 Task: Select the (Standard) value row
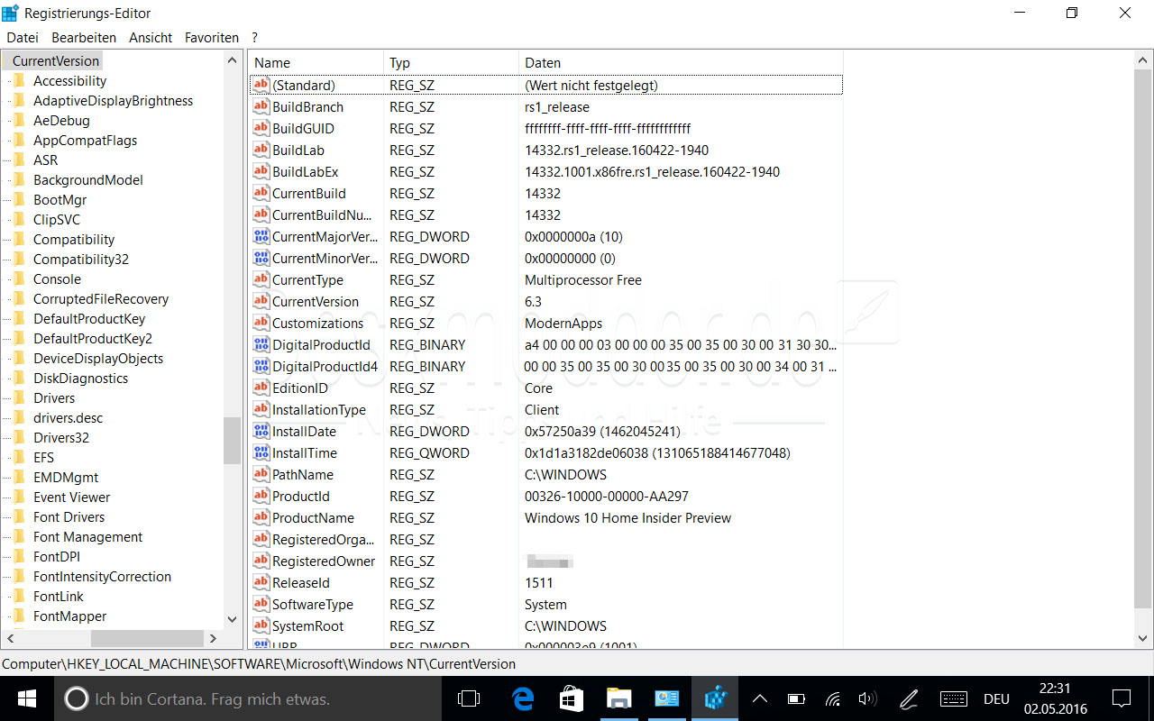[x=545, y=85]
